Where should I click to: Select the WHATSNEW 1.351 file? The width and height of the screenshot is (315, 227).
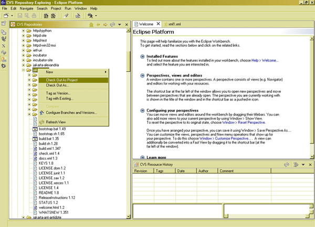(x=54, y=212)
